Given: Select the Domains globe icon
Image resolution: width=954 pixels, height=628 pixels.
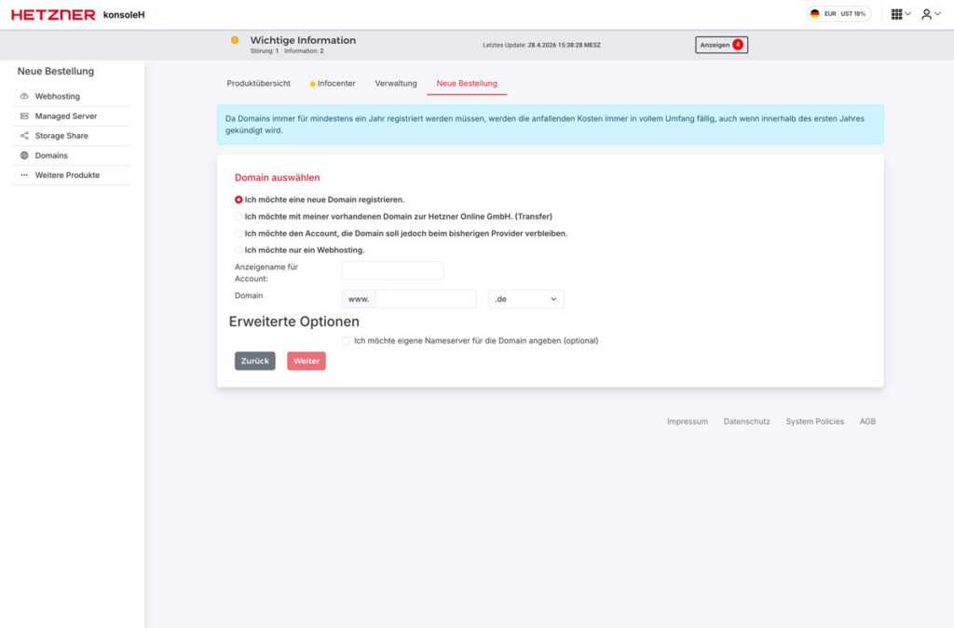Looking at the screenshot, I should pos(23,156).
